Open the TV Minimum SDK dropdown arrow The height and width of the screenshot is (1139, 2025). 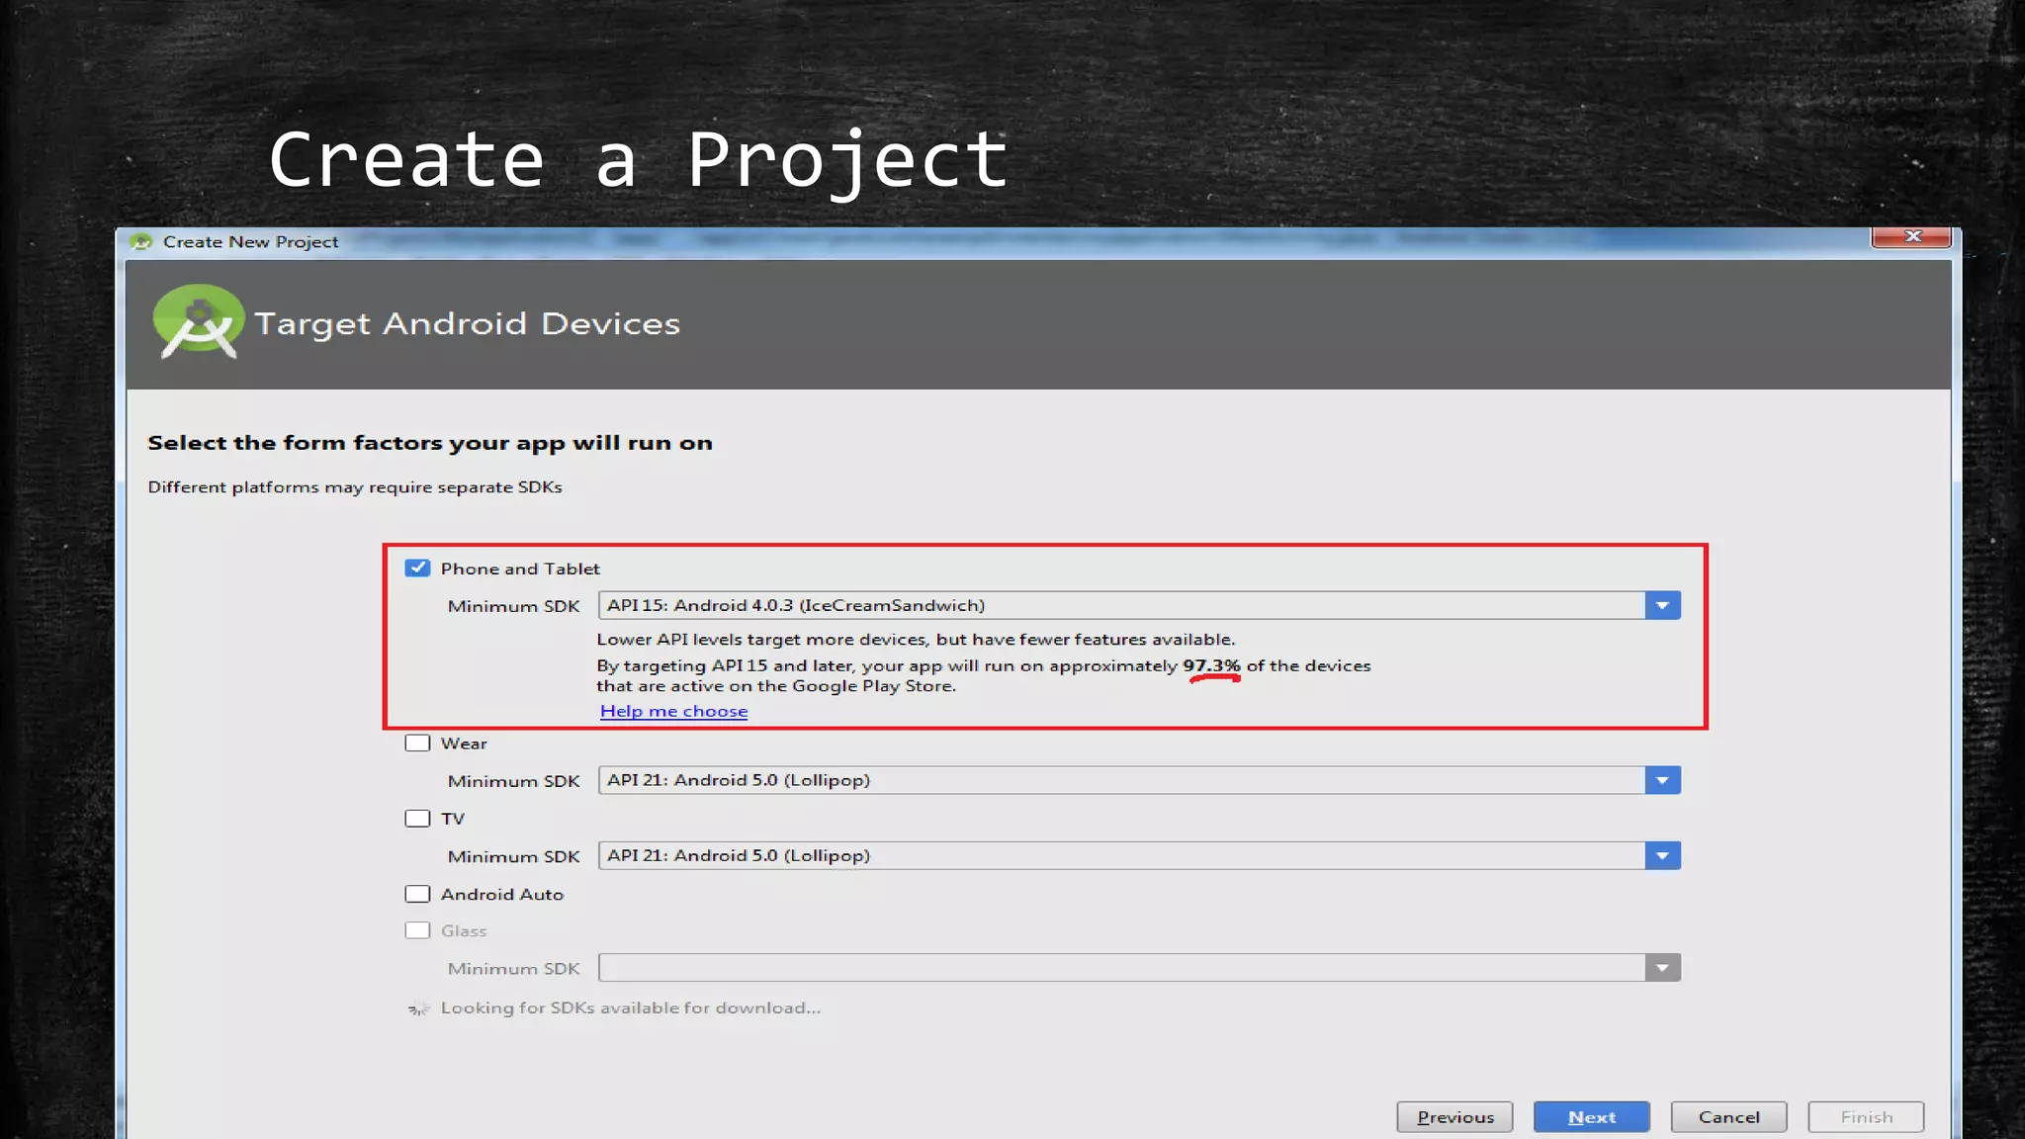(1662, 855)
